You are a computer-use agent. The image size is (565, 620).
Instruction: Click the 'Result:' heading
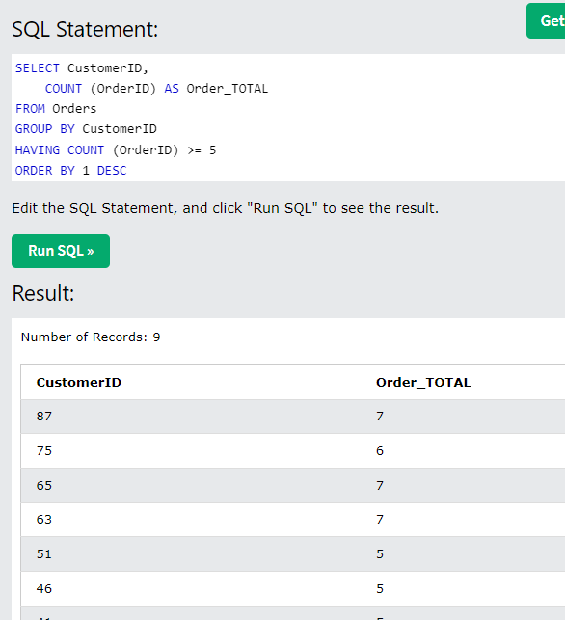[x=43, y=294]
